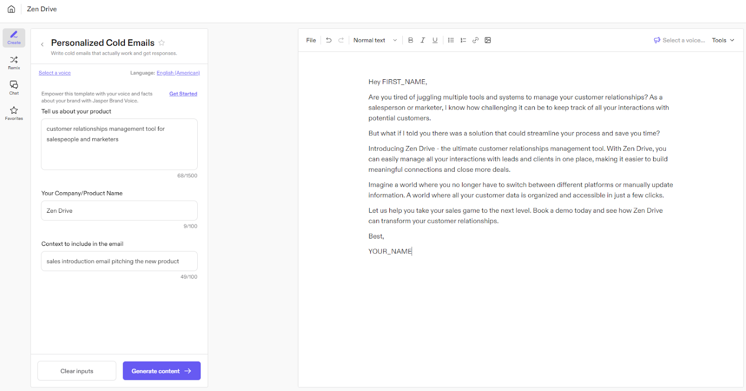Click the Best, closing line
This screenshot has height=391, width=746.
[x=376, y=236]
